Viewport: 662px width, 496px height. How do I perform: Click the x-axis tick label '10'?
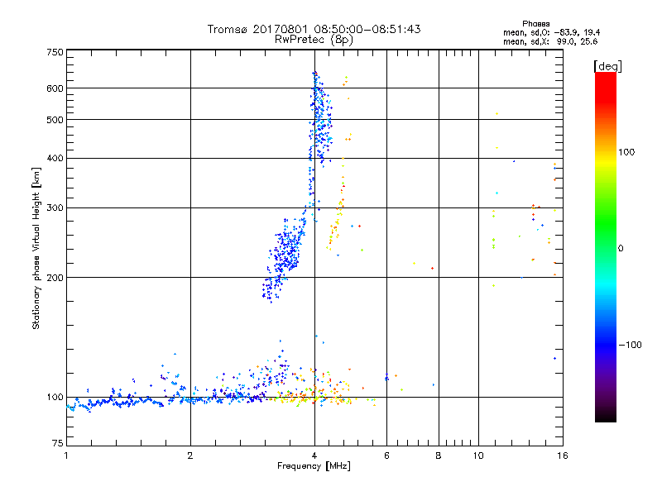478,455
